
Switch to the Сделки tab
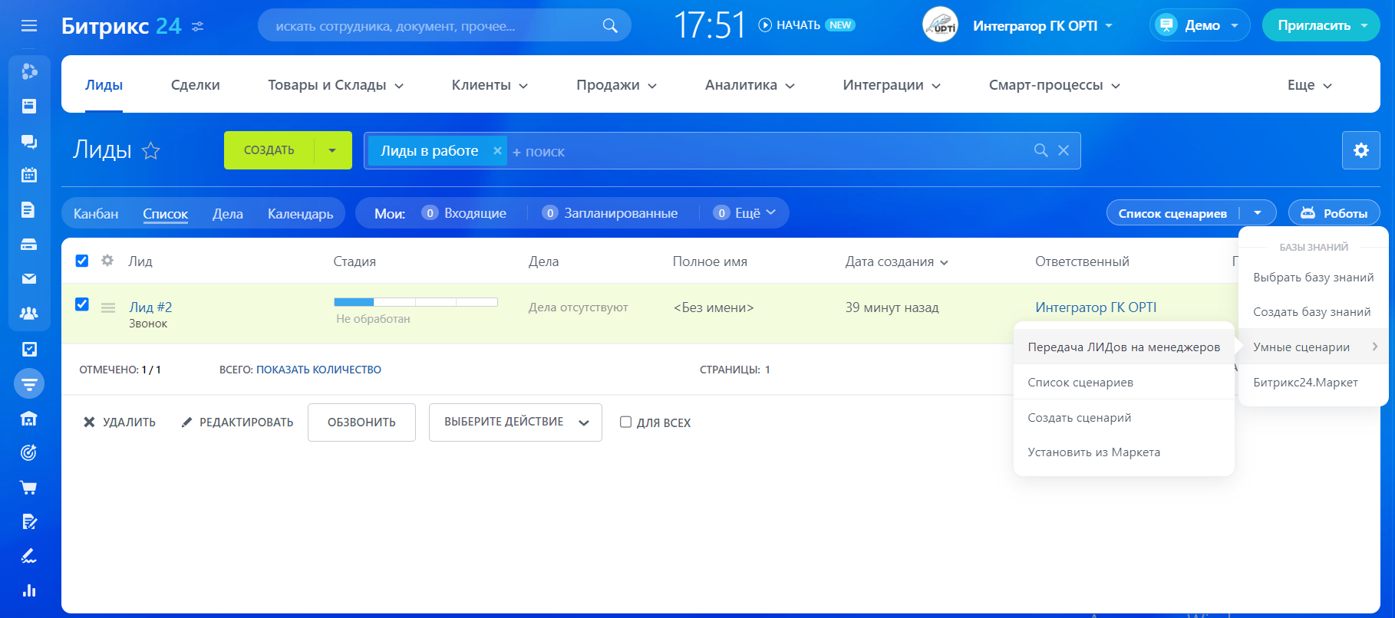195,85
